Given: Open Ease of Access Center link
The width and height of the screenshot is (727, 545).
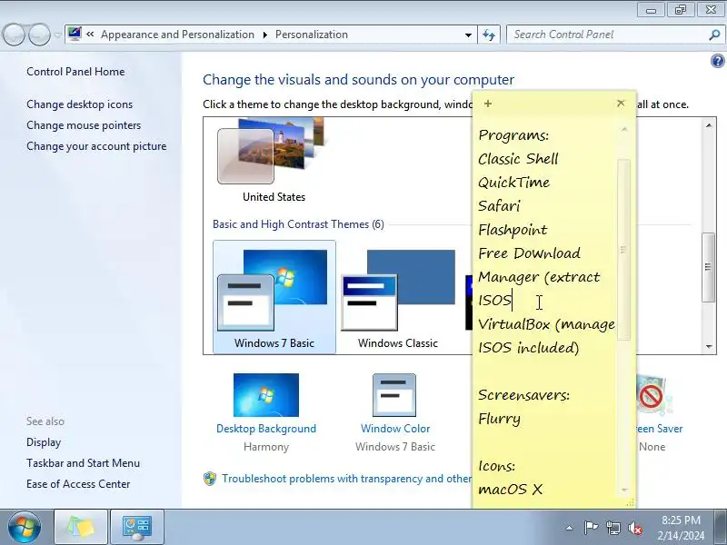Looking at the screenshot, I should (78, 484).
